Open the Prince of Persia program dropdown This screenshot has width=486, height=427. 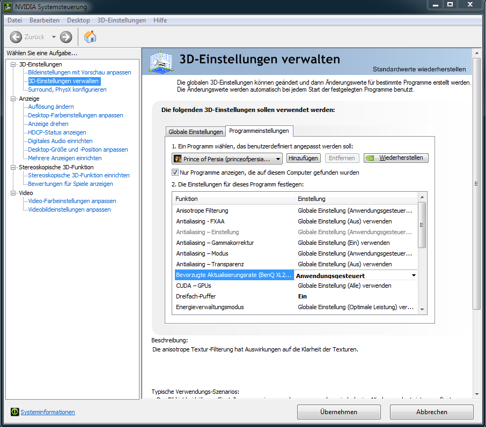point(227,159)
